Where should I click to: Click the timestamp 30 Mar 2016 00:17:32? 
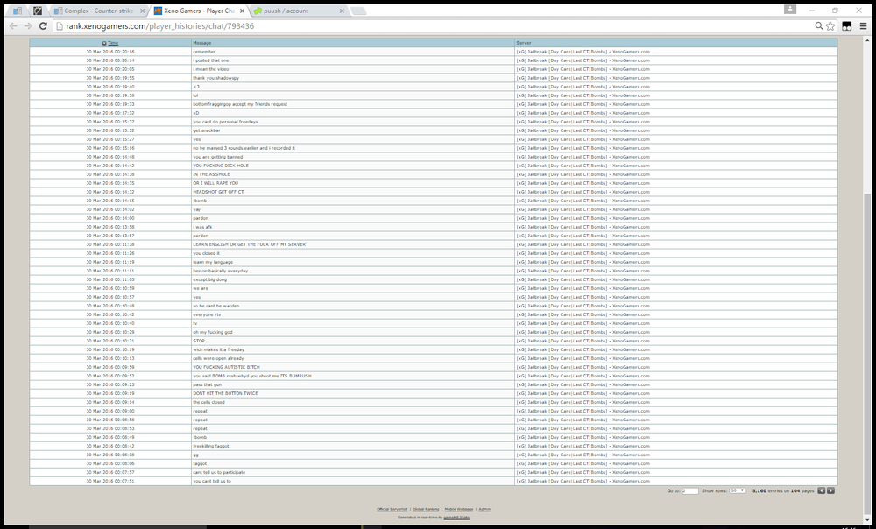coord(110,113)
